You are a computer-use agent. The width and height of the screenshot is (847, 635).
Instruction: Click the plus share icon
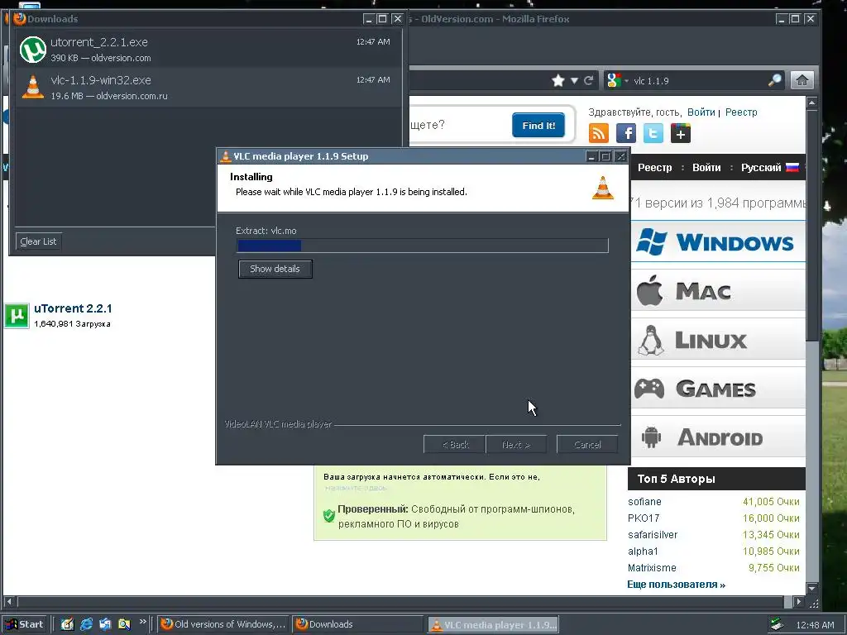[681, 133]
